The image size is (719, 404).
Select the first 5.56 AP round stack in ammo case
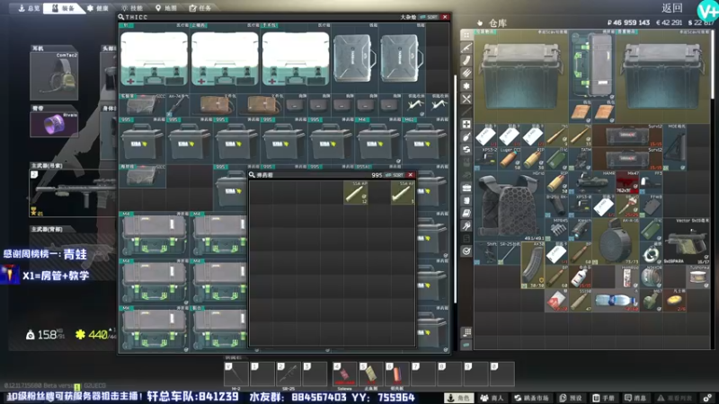click(355, 192)
